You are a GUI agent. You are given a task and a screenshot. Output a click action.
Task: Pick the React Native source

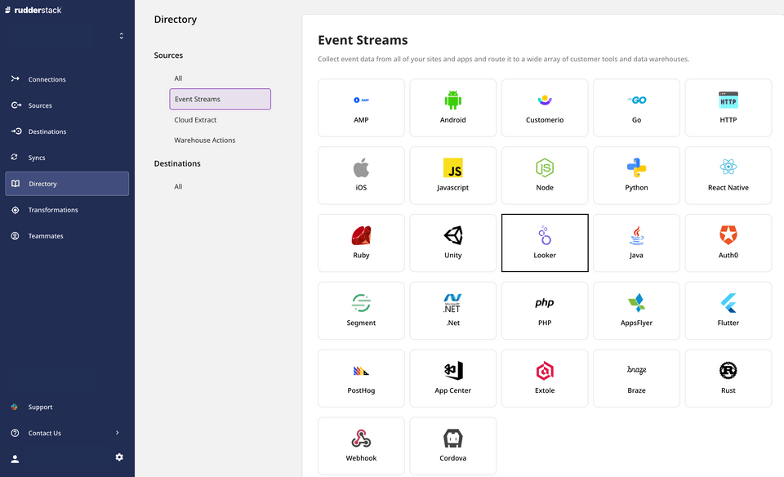[728, 175]
